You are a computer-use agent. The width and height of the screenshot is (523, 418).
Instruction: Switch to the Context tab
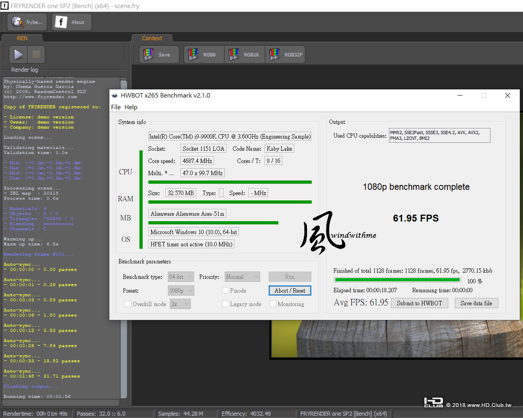pos(152,38)
